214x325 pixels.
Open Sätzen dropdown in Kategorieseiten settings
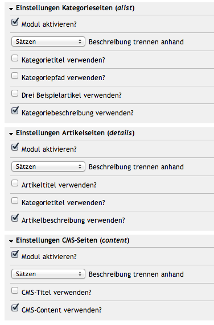(48, 41)
